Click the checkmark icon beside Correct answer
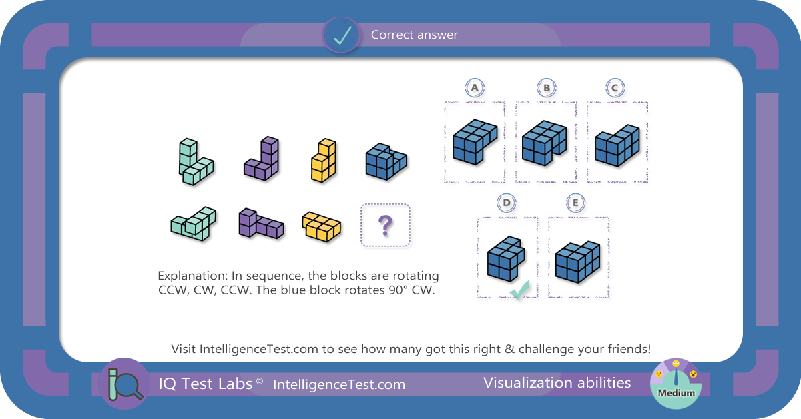Image resolution: width=801 pixels, height=419 pixels. click(x=342, y=35)
